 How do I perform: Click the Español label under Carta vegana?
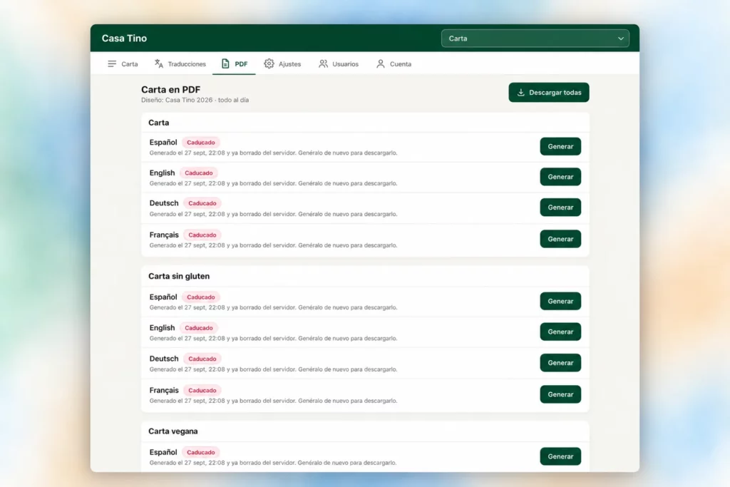tap(163, 452)
